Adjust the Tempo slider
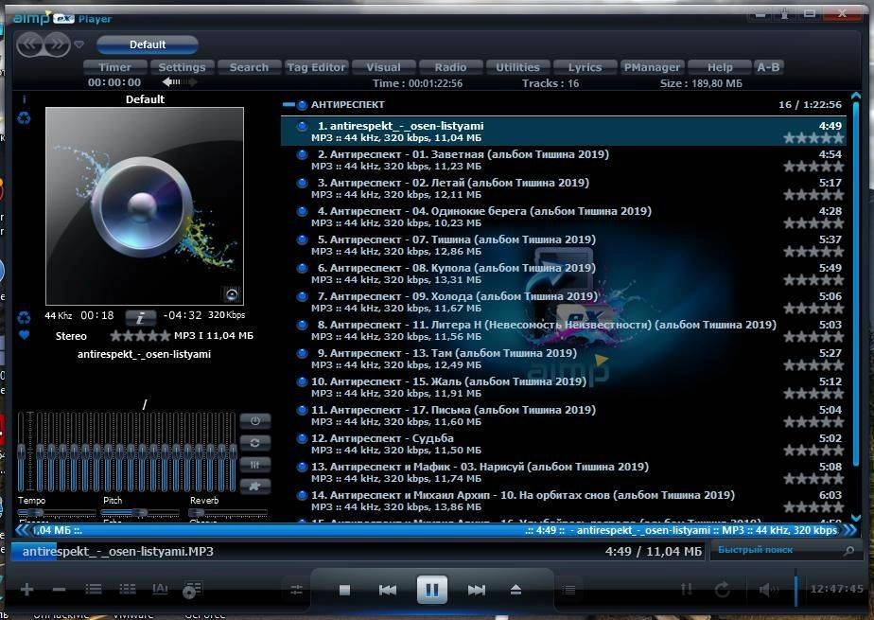 pos(57,512)
